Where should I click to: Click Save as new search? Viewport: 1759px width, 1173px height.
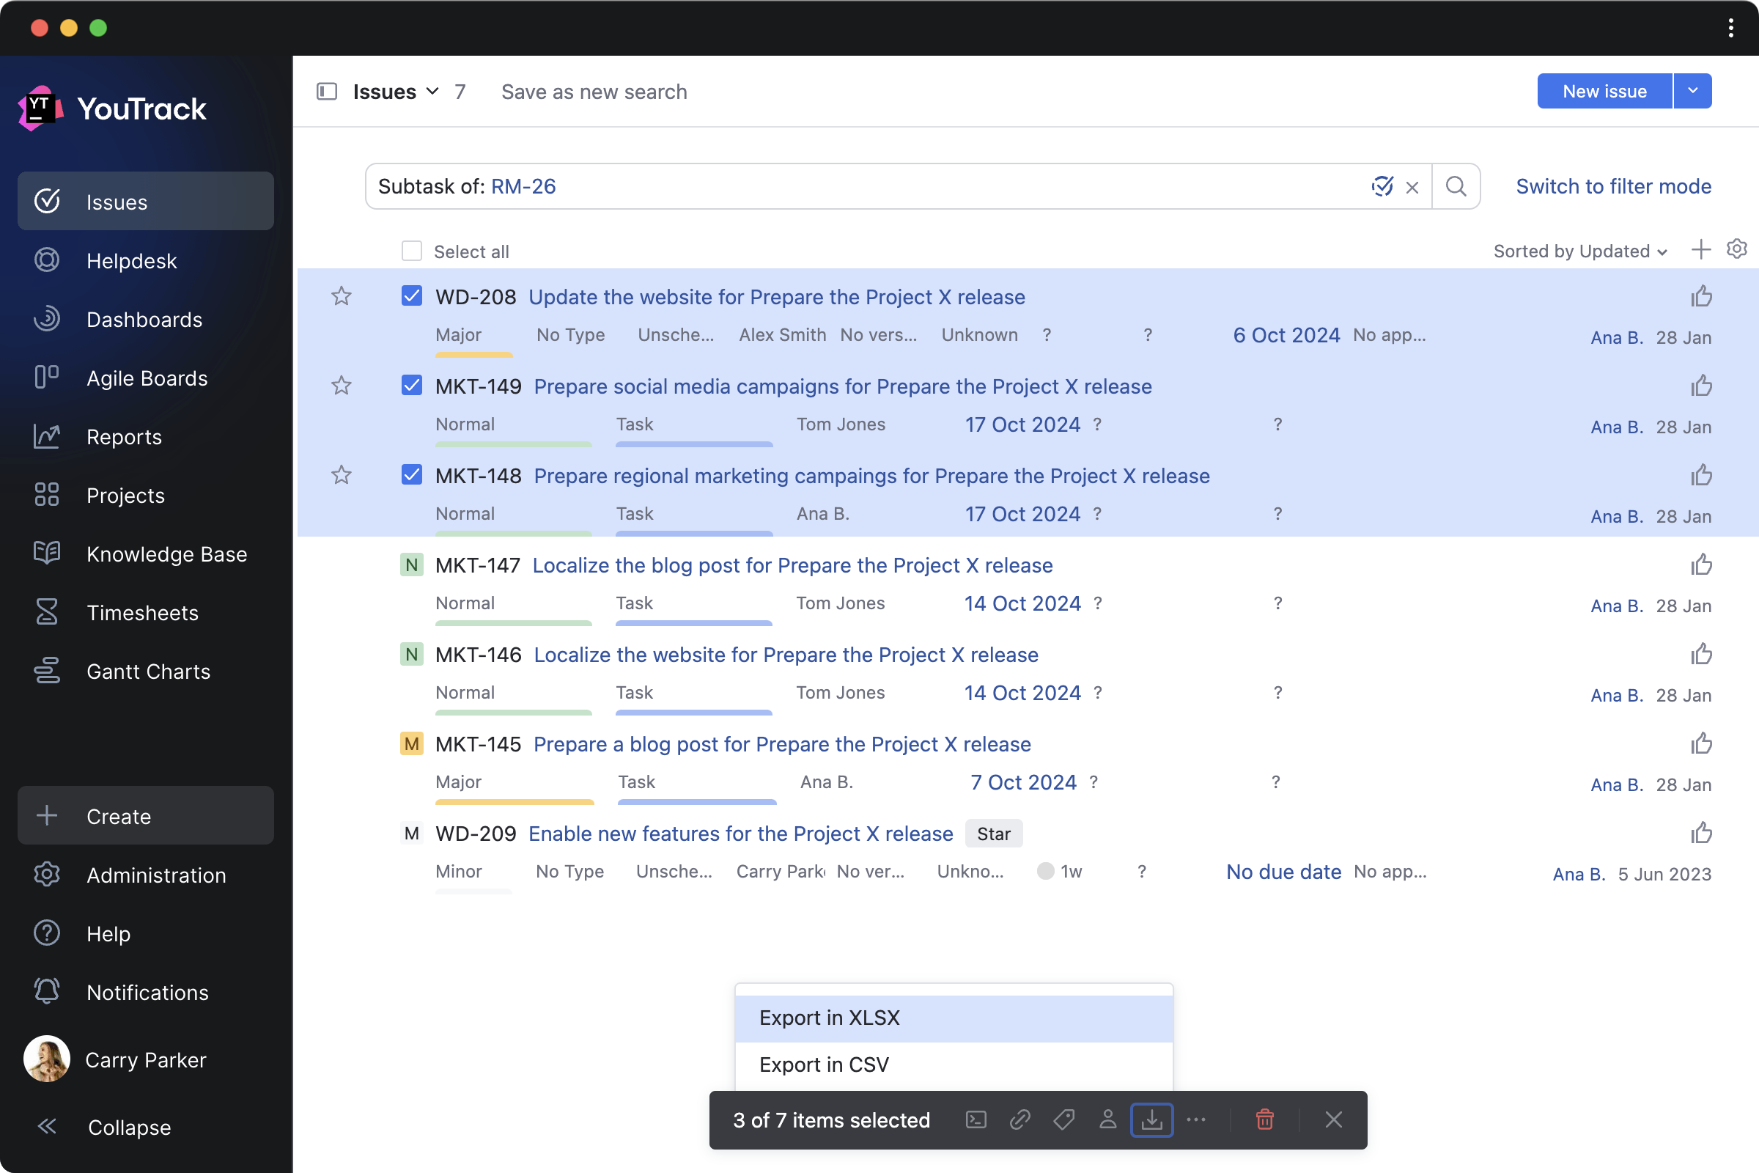point(594,91)
